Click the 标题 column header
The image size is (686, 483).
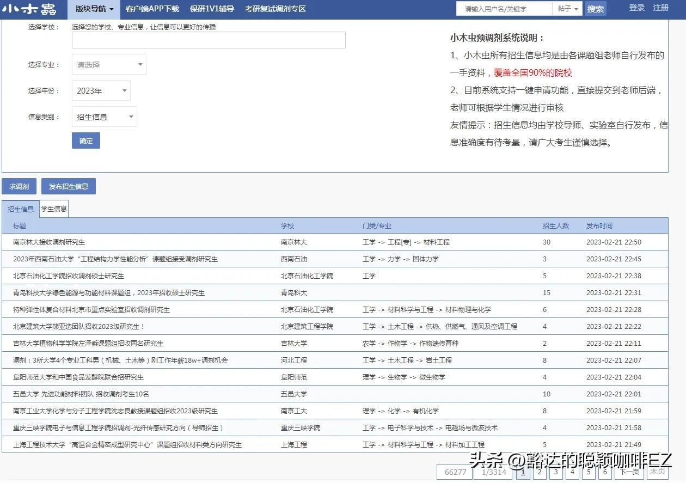(x=20, y=225)
